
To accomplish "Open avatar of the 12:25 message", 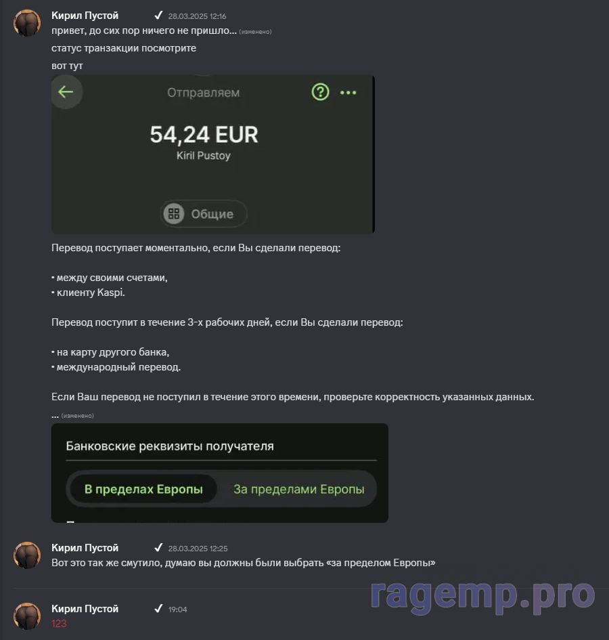I will pos(27,555).
